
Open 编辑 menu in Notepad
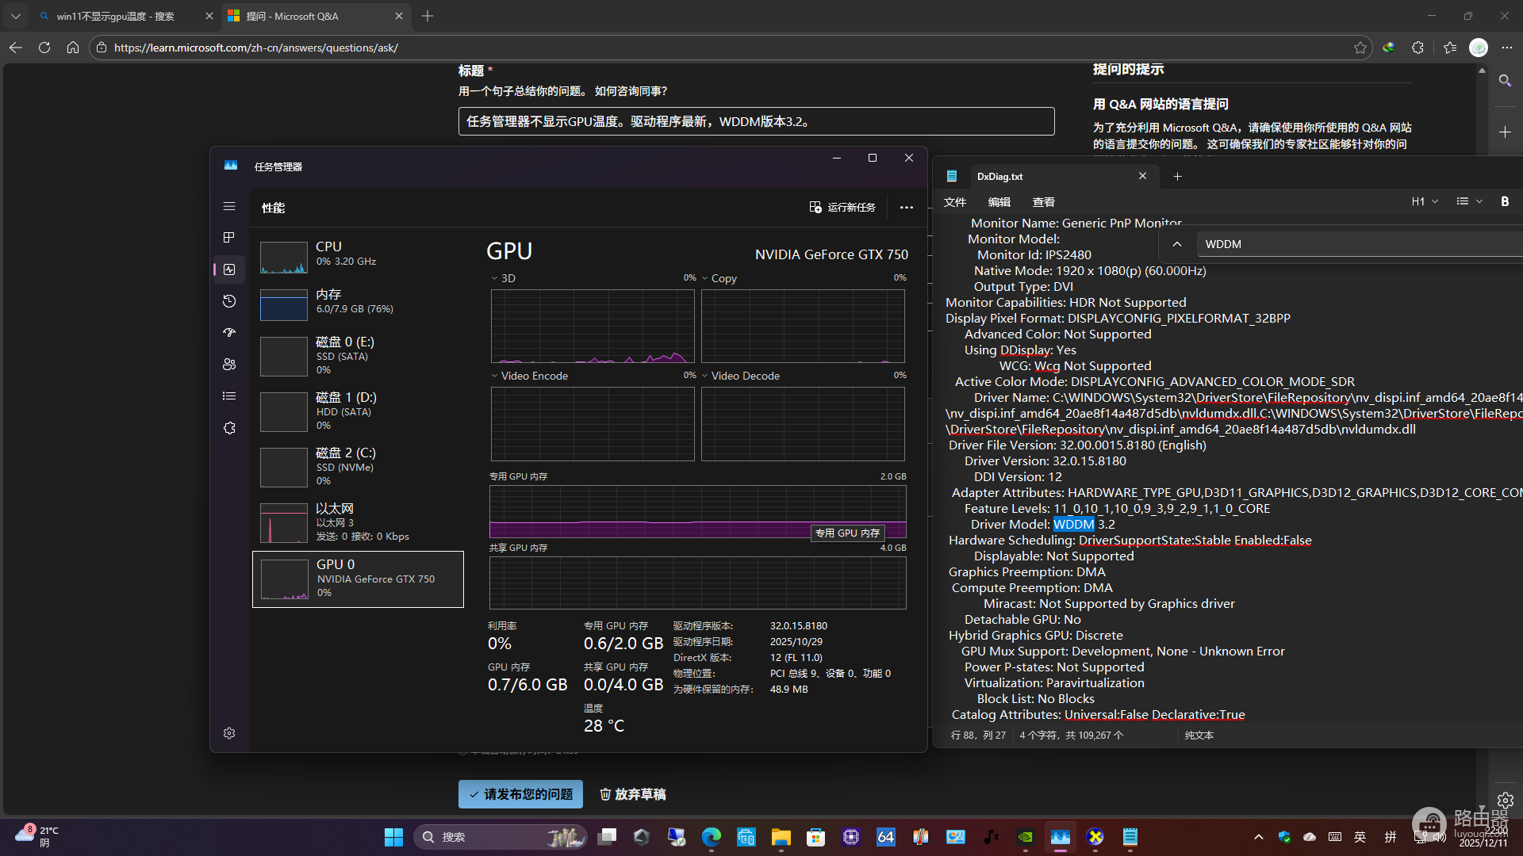point(999,202)
